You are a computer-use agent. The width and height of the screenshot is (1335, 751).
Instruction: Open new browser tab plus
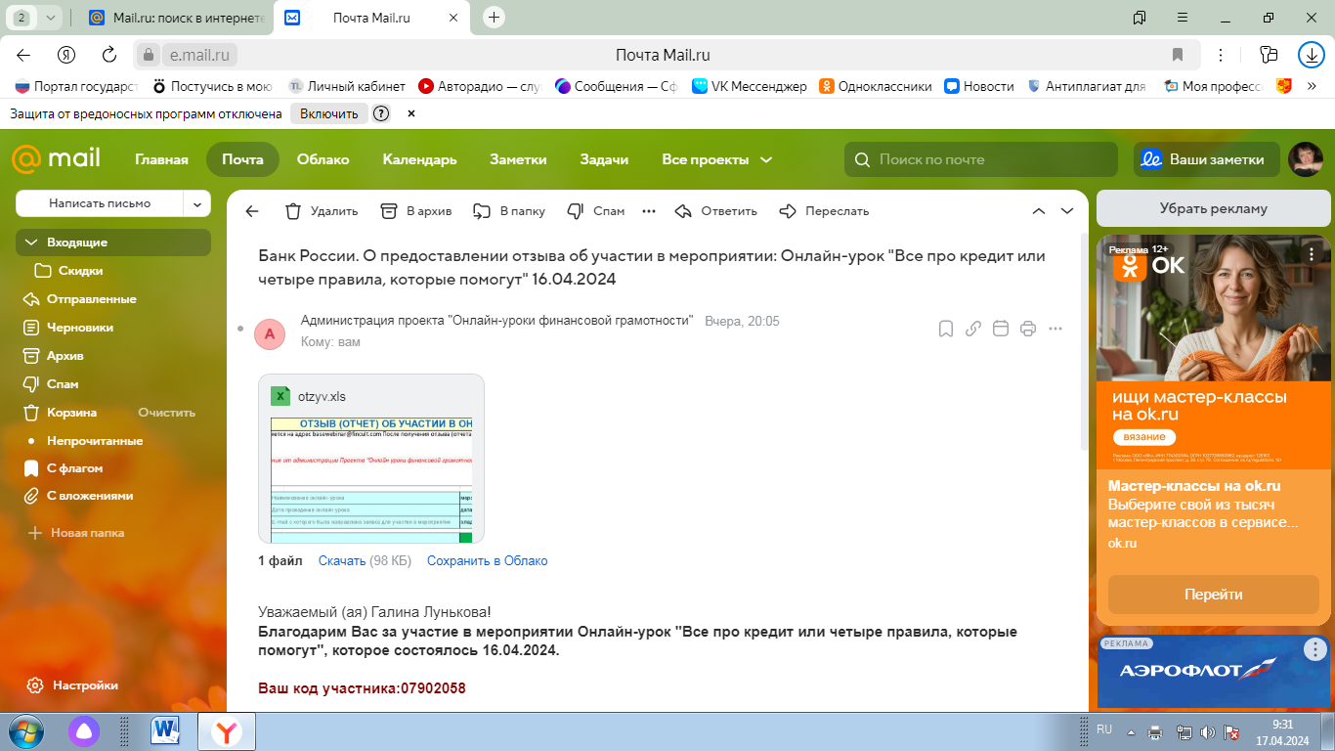pos(495,18)
